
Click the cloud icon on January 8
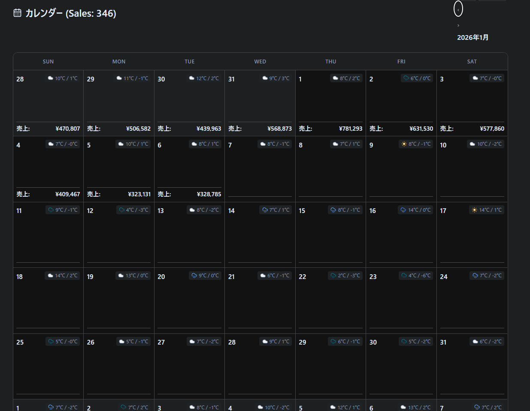336,144
